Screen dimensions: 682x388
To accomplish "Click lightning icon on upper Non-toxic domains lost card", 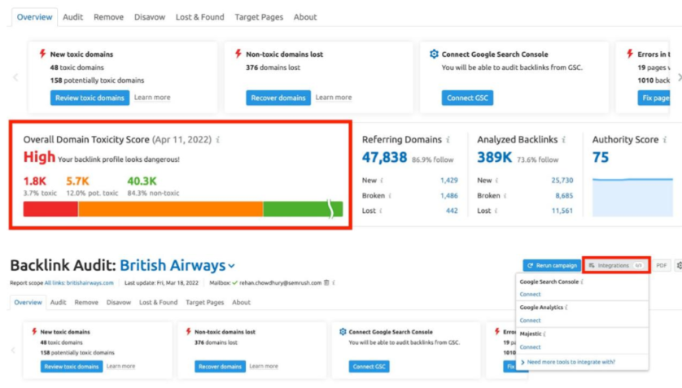I will click(238, 54).
